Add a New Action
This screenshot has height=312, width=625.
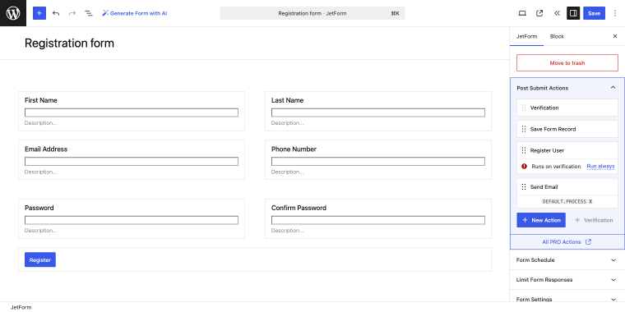click(x=541, y=220)
